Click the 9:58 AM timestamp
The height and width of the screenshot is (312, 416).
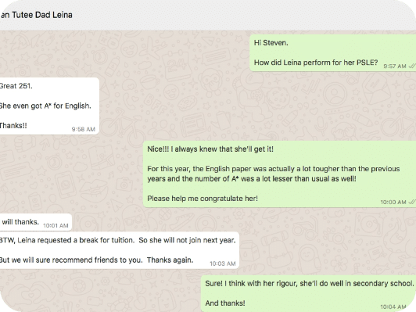(84, 129)
